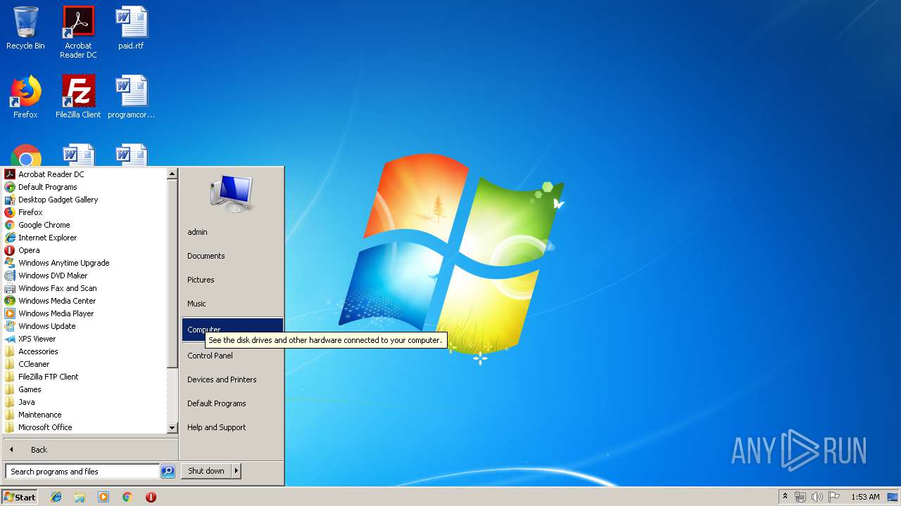Click the user account picture

[232, 193]
